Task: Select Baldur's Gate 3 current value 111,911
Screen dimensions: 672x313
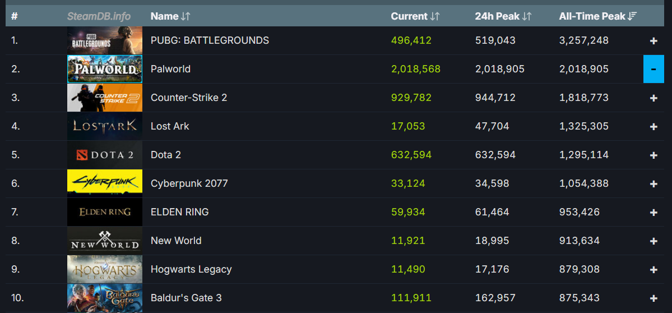Action: (411, 298)
